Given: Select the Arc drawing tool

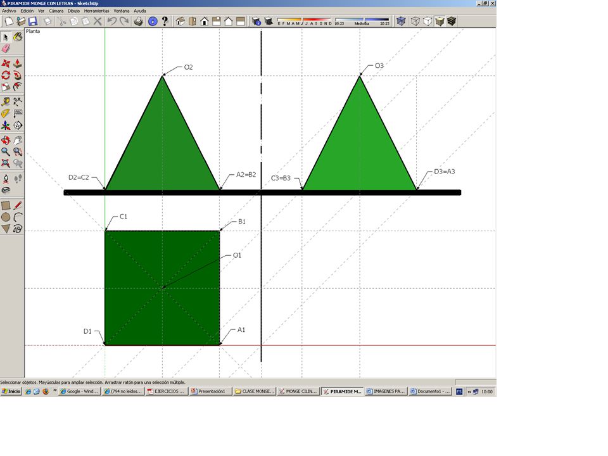Looking at the screenshot, I should (18, 217).
